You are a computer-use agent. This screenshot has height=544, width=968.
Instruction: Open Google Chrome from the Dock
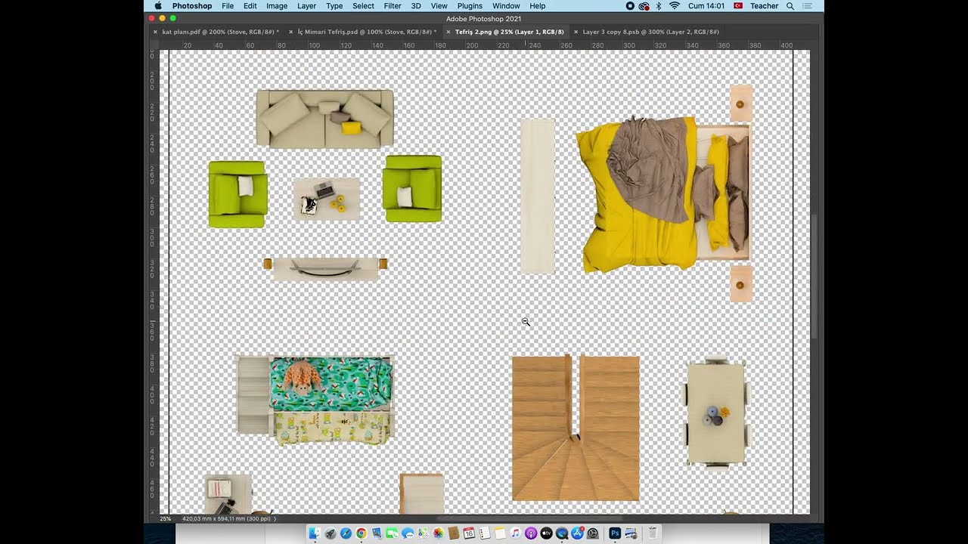[361, 533]
